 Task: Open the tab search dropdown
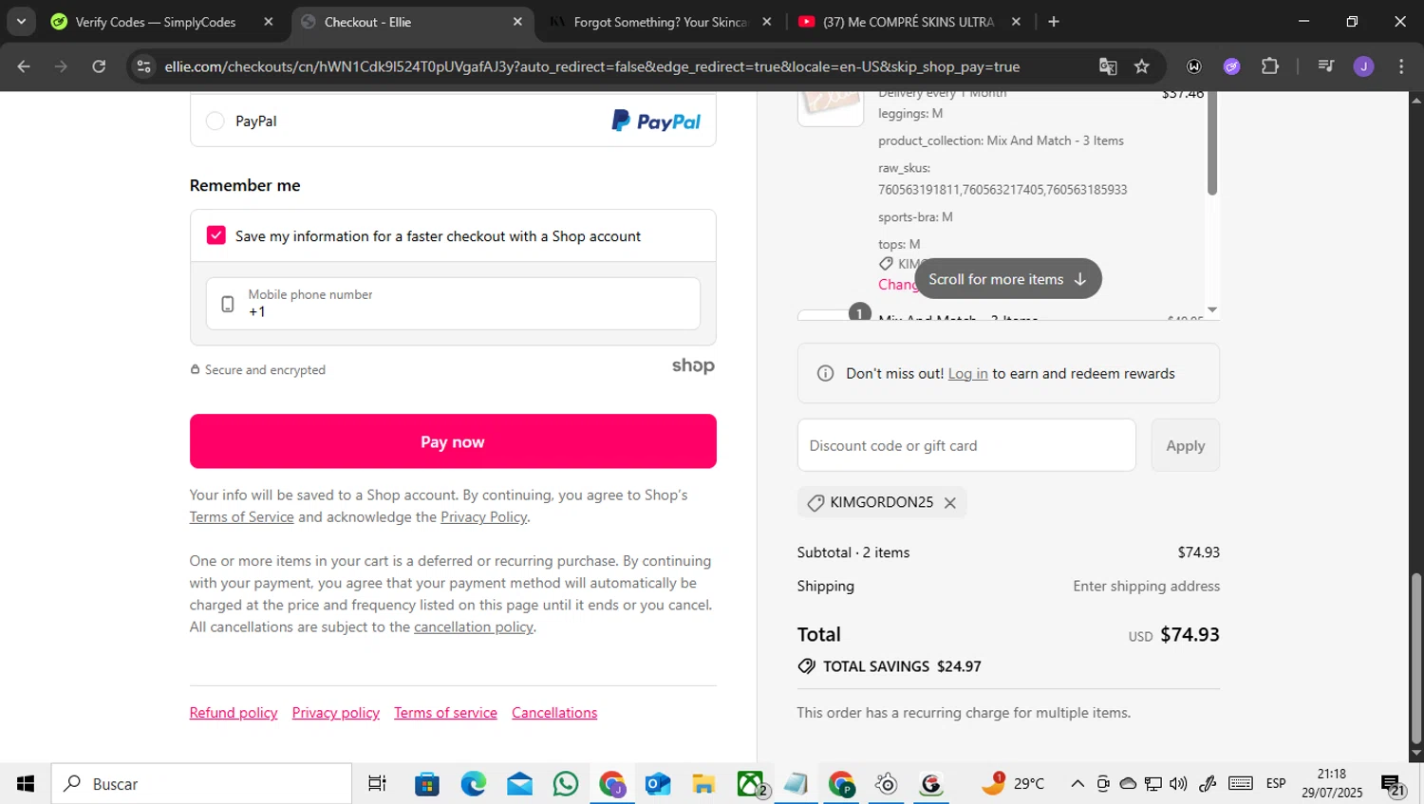coord(21,22)
